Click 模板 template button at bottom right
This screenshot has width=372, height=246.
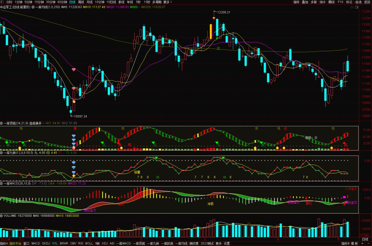[x=354, y=243]
